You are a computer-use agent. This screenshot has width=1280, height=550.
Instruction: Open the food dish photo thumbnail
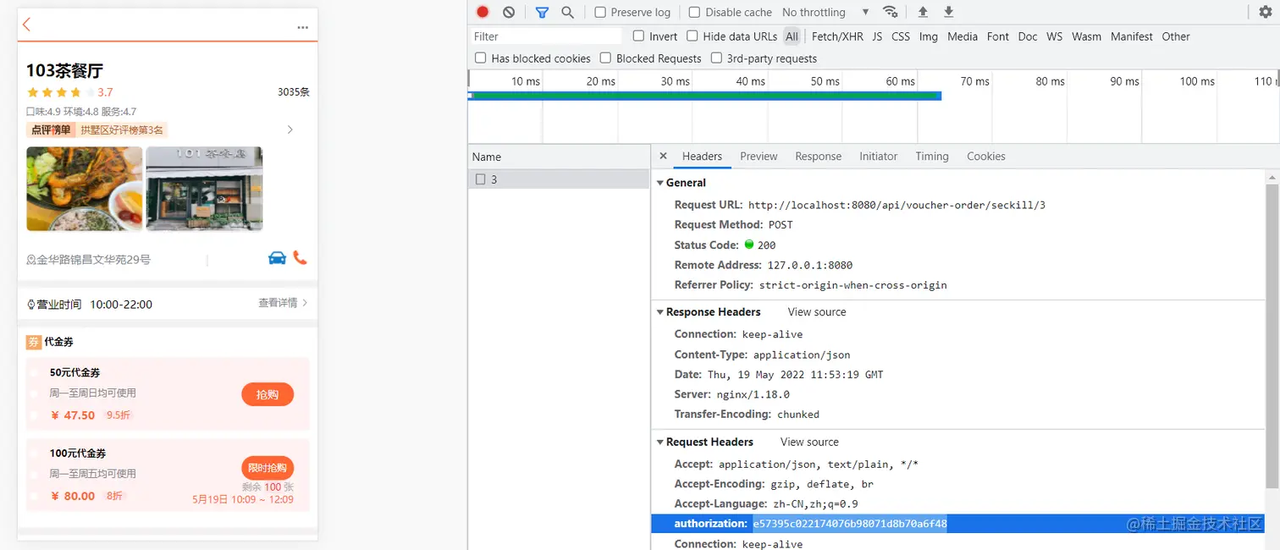coord(85,189)
